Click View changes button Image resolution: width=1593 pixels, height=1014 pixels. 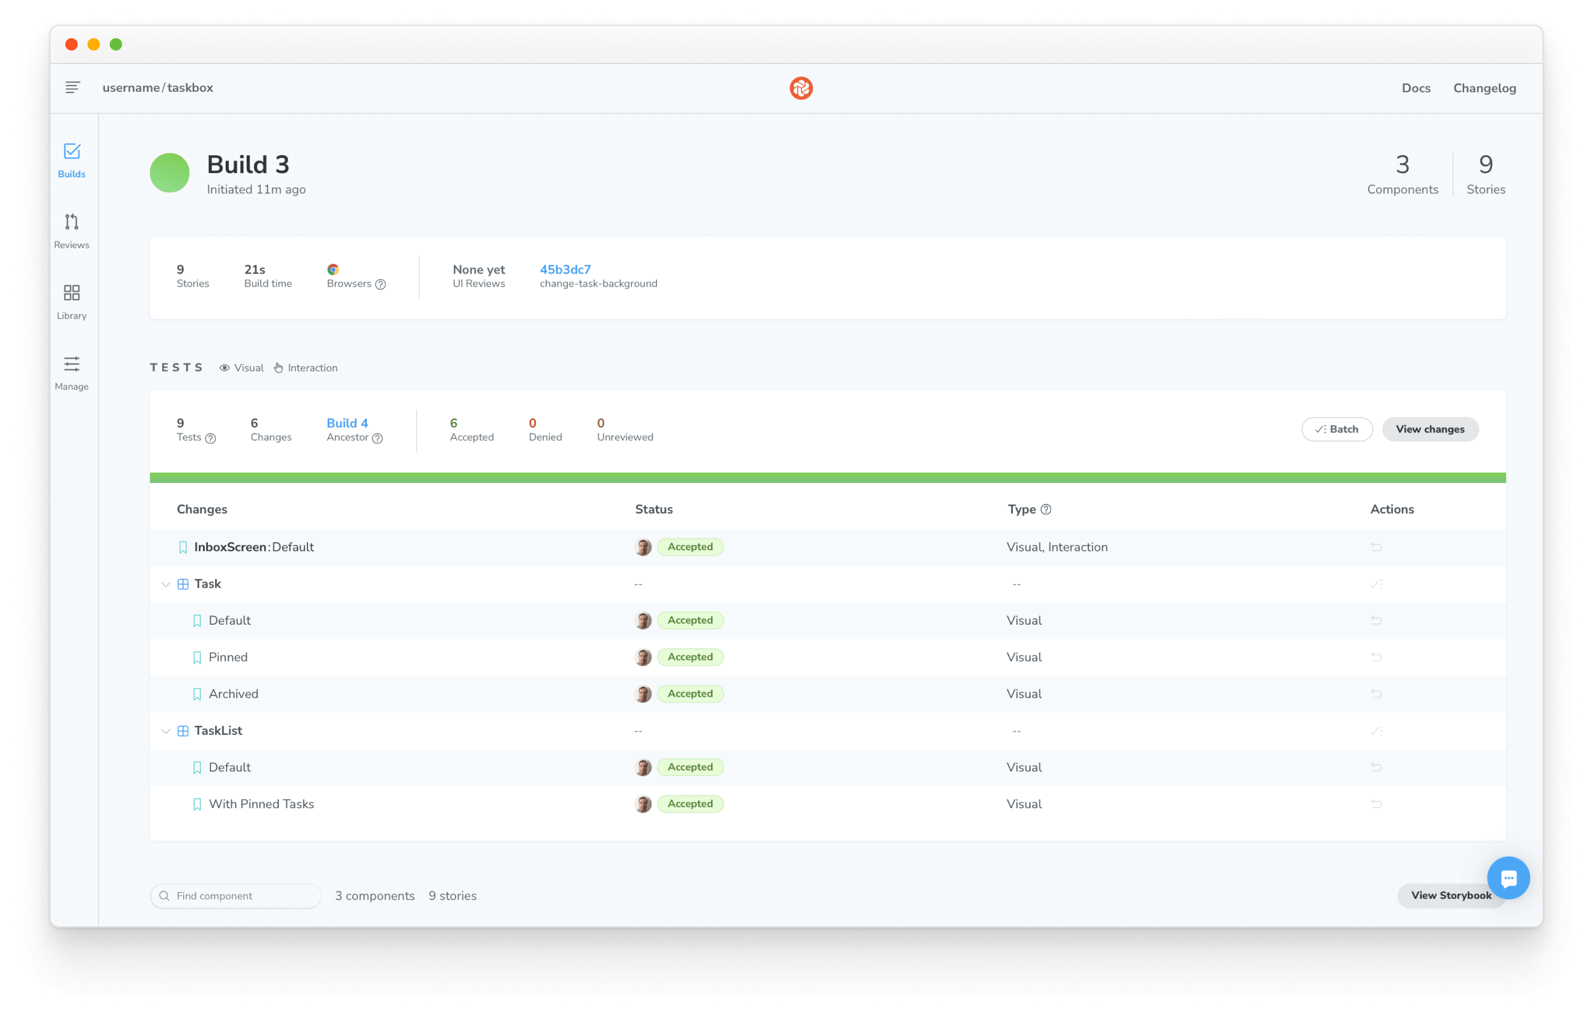(1430, 429)
